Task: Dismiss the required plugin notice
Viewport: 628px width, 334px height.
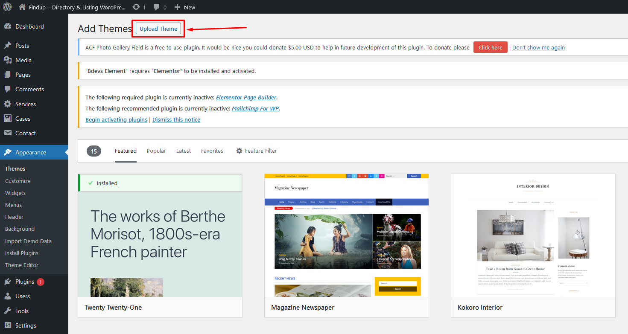Action: tap(176, 119)
